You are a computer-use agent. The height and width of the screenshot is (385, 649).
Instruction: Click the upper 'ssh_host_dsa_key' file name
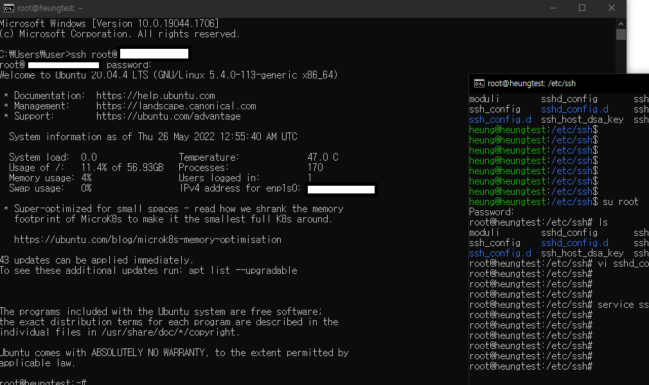click(x=582, y=120)
